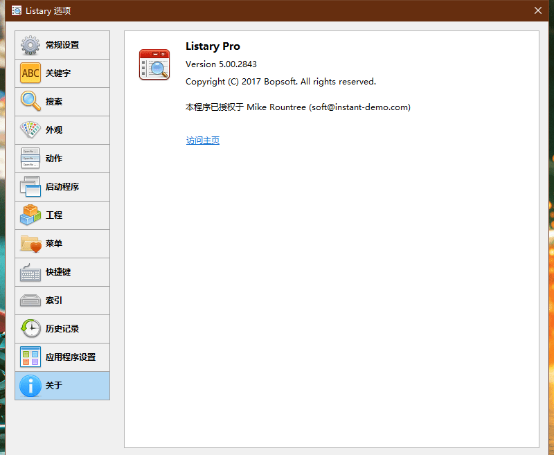Viewport: 554px width, 455px height.
Task: Open 动作 via its list icon
Action: [x=30, y=159]
